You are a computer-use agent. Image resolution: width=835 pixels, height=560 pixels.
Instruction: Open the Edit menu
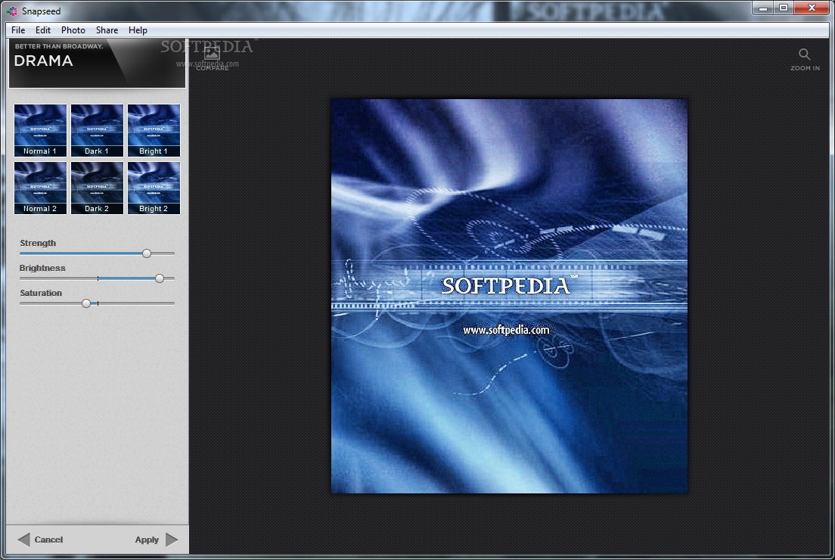(x=43, y=30)
